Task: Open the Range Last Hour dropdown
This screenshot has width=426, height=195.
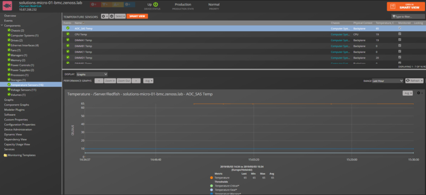Action: click(x=388, y=81)
